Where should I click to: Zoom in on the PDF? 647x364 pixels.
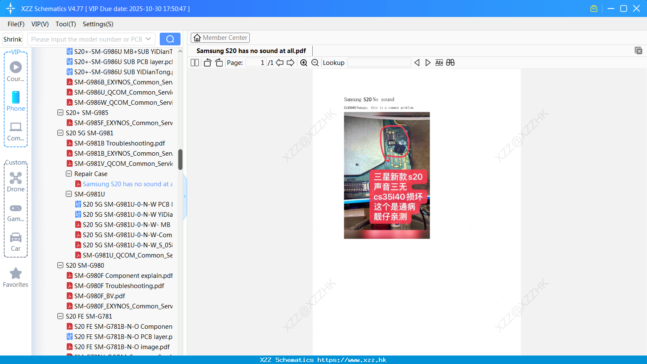click(x=304, y=63)
